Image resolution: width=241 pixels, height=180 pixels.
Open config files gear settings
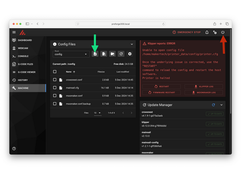[130, 54]
